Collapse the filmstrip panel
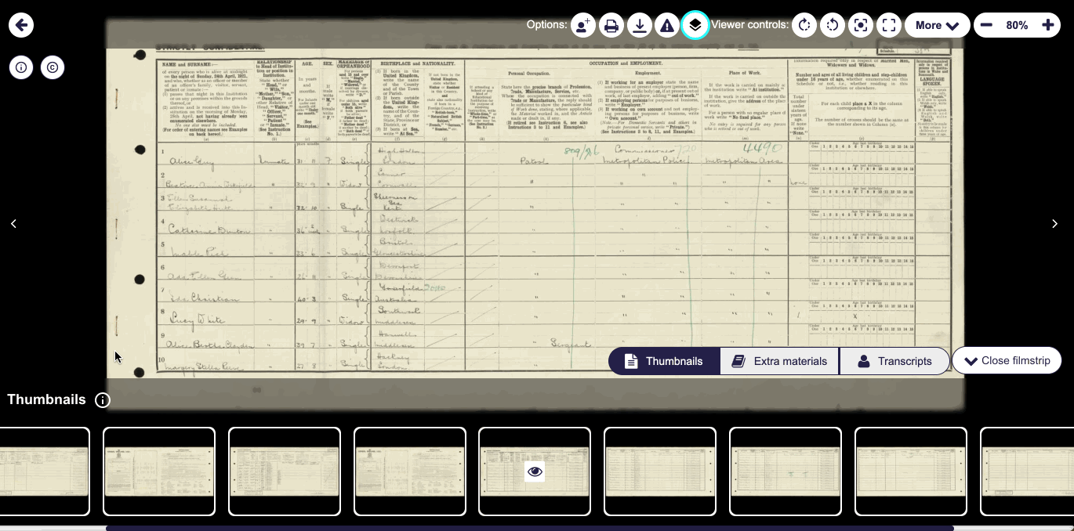 [1007, 360]
